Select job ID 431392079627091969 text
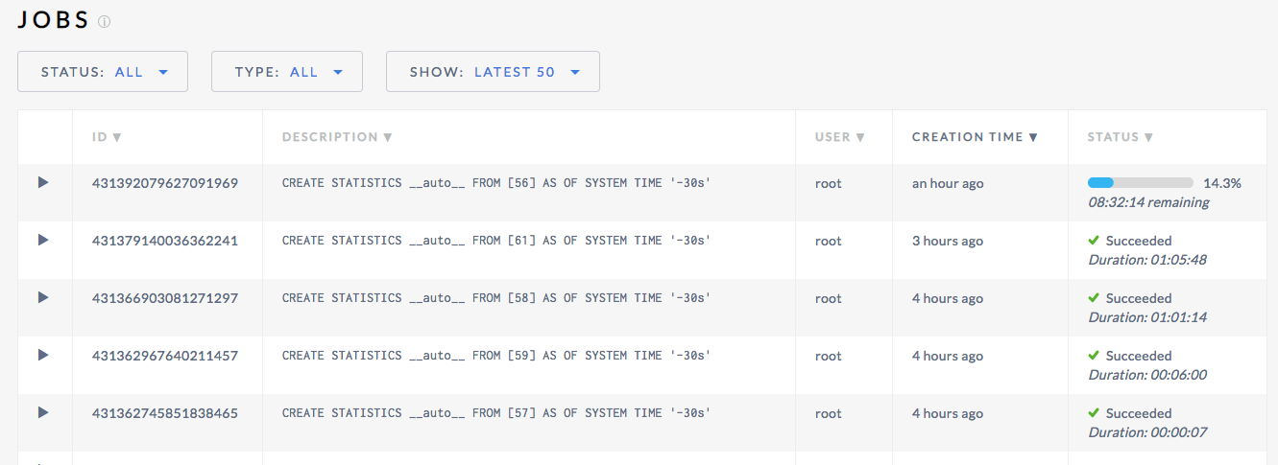 click(x=165, y=183)
